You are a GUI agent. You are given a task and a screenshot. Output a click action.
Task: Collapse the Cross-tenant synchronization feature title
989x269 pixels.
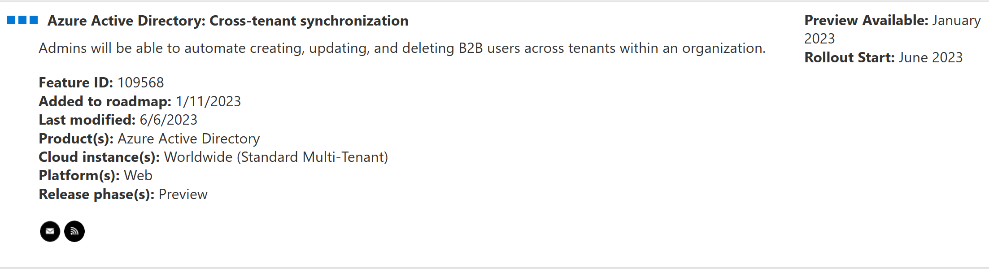(228, 21)
